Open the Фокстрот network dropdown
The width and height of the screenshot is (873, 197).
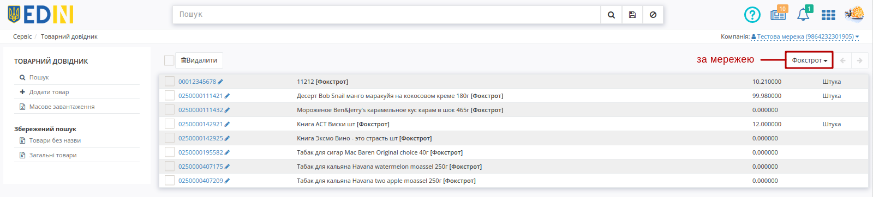coord(809,60)
